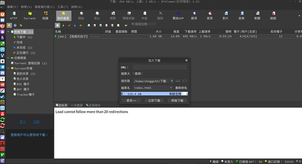Go to 首頁 home toolbar icon
The image size is (302, 164).
210,16
